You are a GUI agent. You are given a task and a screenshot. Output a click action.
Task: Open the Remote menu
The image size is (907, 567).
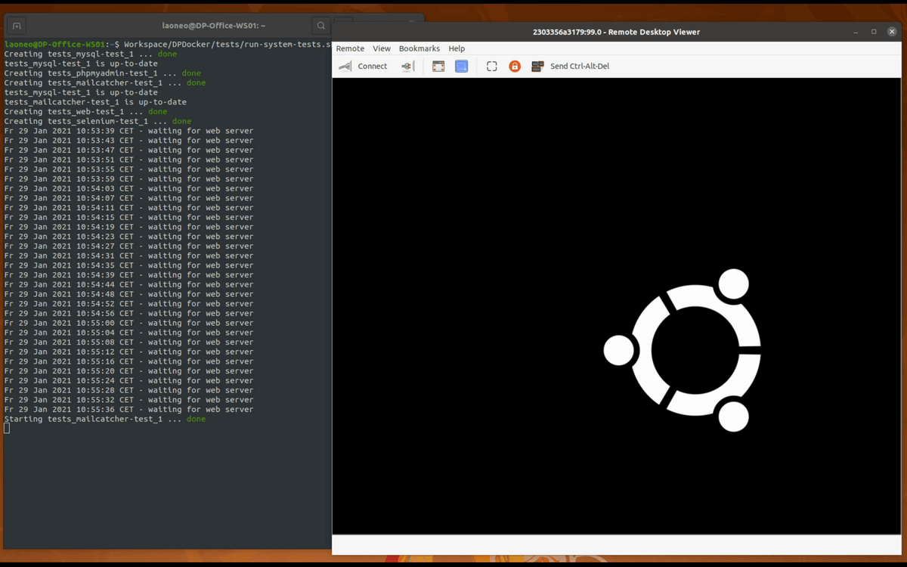tap(350, 48)
